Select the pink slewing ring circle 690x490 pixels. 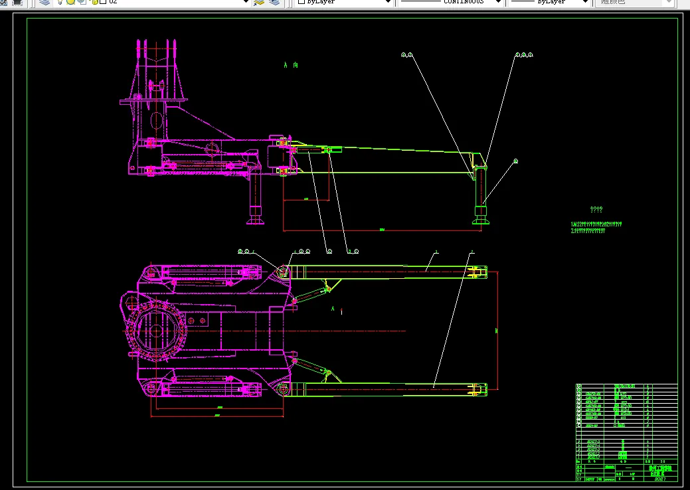tap(157, 331)
